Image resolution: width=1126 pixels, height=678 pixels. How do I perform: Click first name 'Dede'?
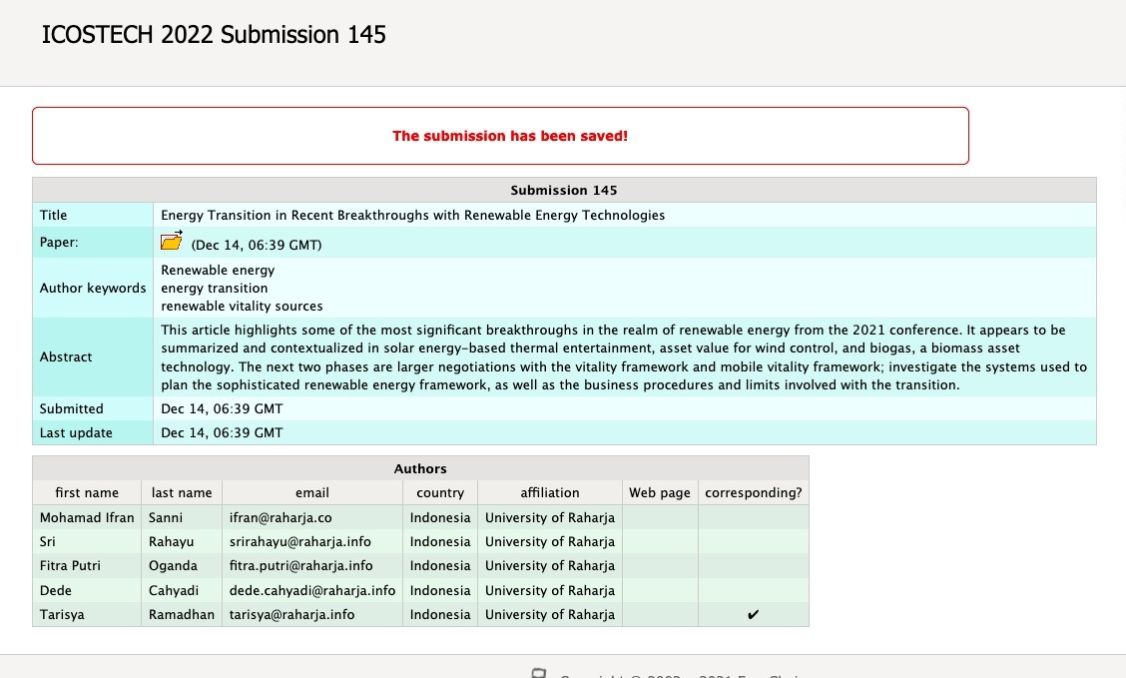(55, 590)
